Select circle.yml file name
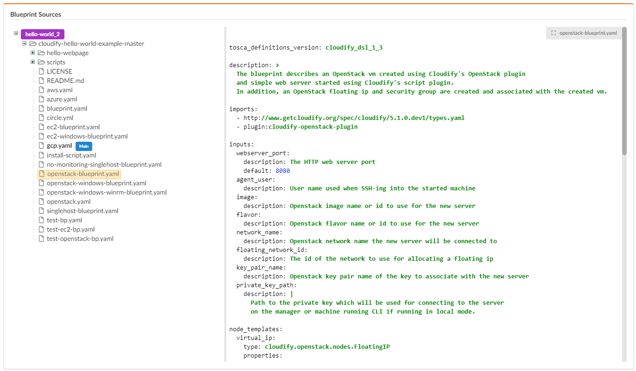This screenshot has height=371, width=636. click(60, 118)
